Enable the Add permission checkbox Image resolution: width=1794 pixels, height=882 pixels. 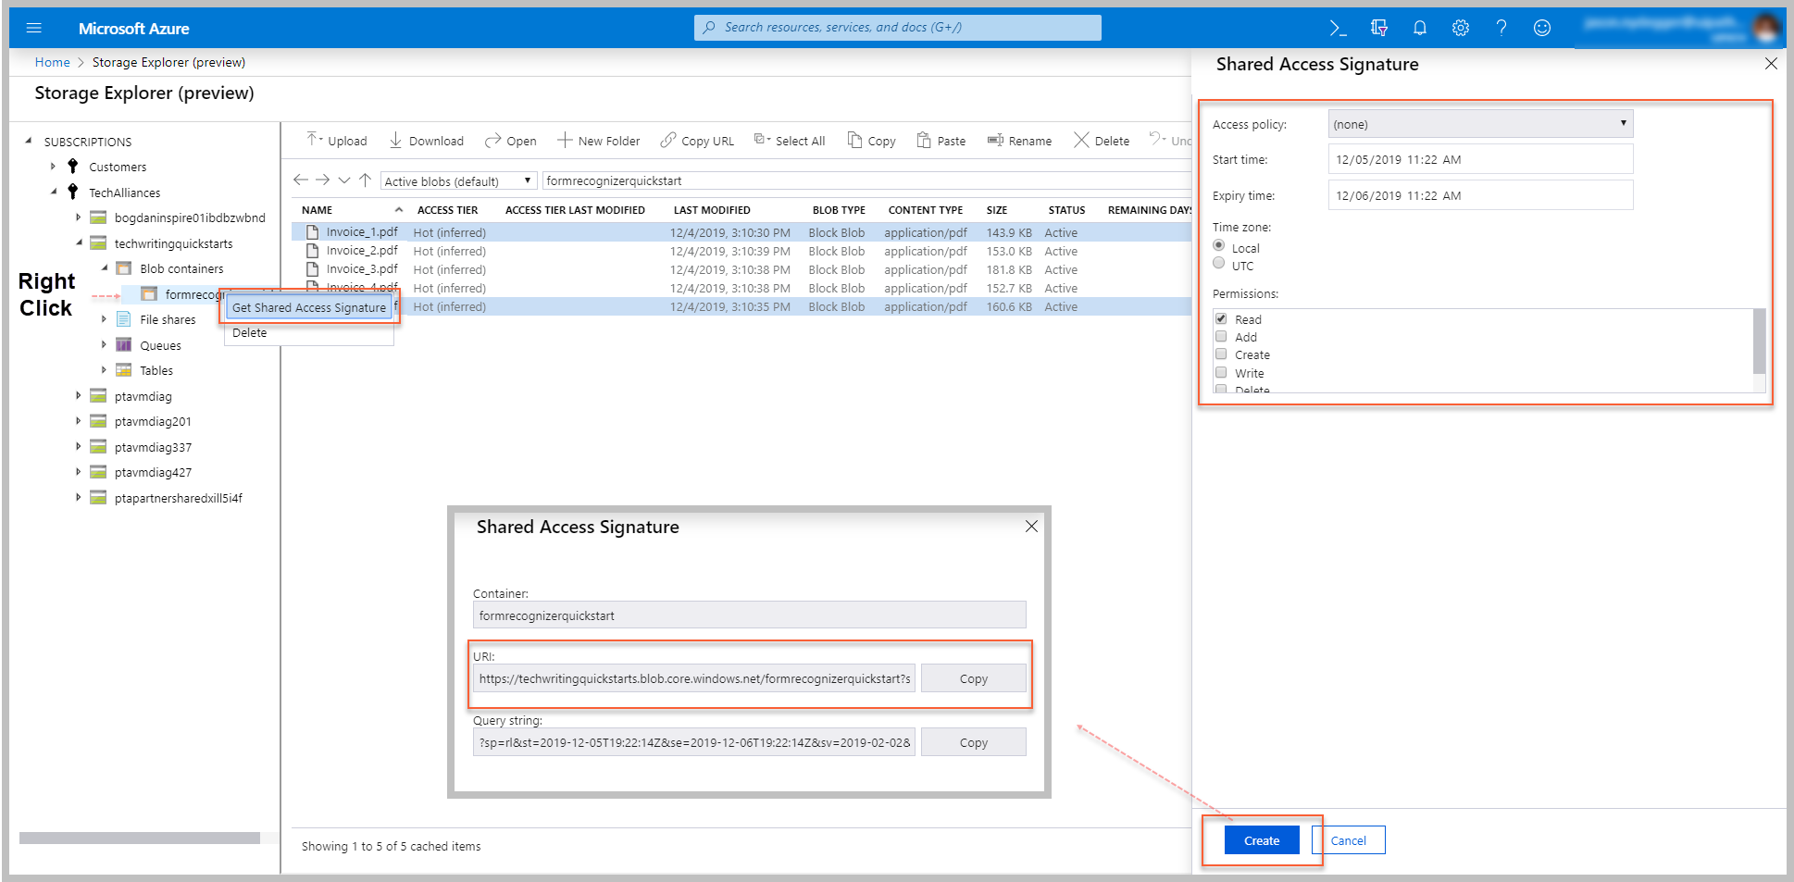tap(1221, 337)
